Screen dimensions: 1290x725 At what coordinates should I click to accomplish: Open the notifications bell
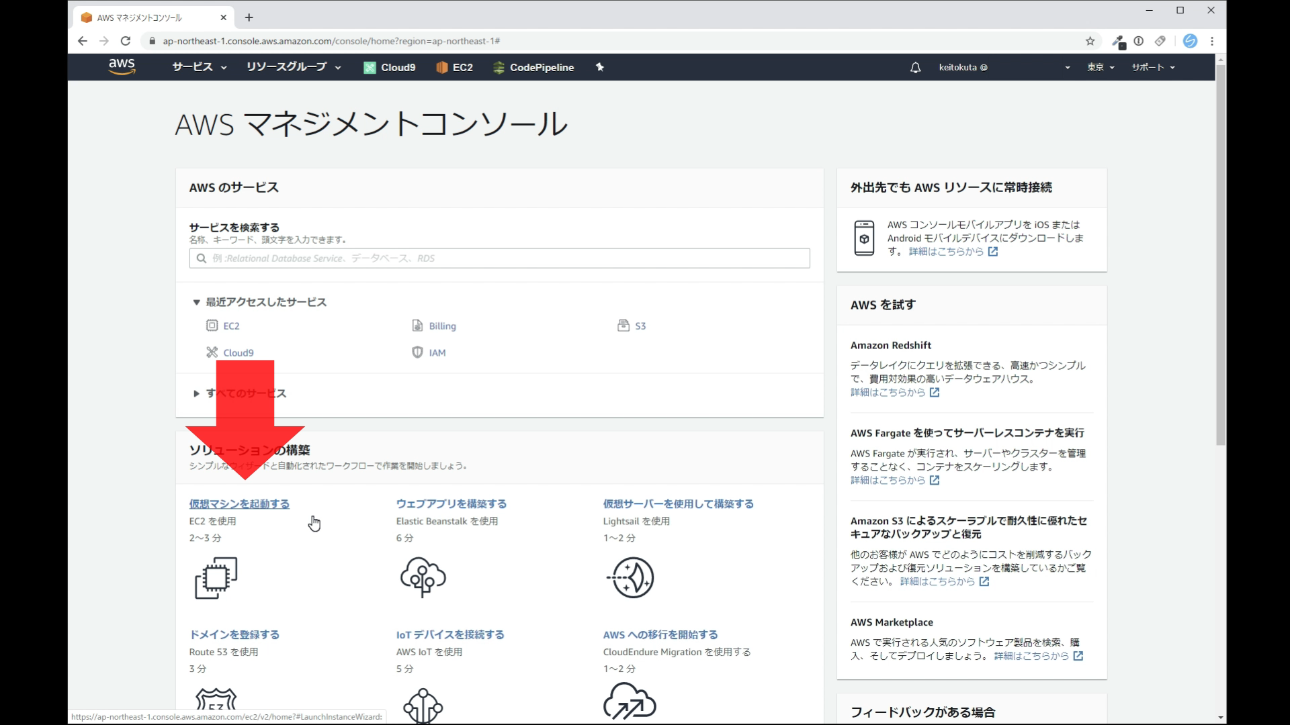tap(915, 67)
